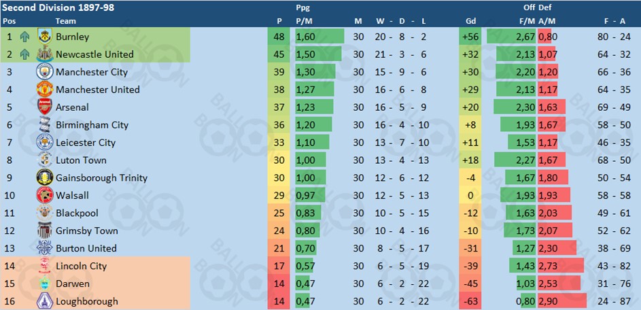Click Burnley's green promotion arrow
Image resolution: width=641 pixels, height=310 pixels.
pyautogui.click(x=24, y=37)
